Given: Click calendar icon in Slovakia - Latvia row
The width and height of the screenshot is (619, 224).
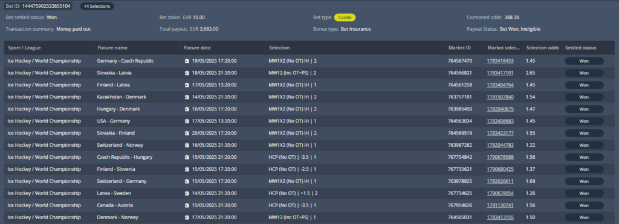Looking at the screenshot, I should [x=187, y=73].
